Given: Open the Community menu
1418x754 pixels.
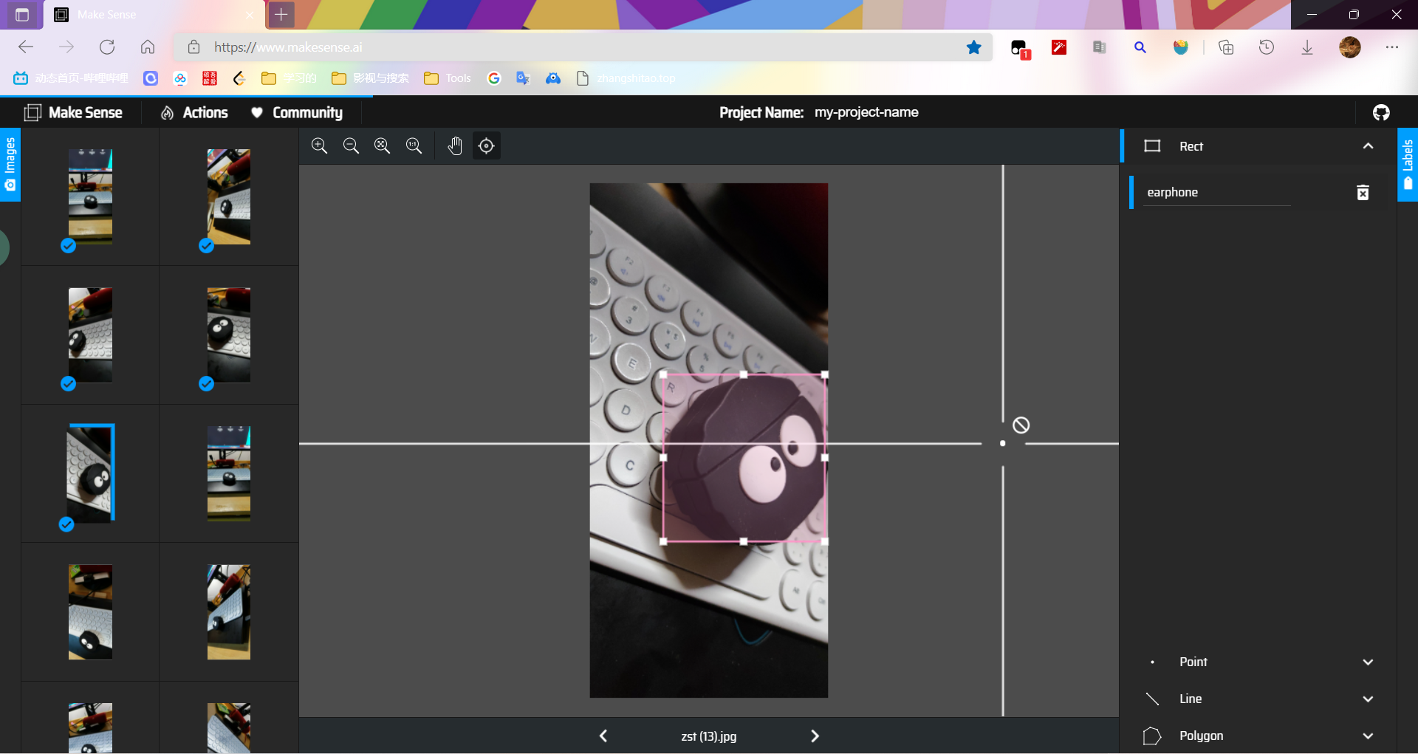Looking at the screenshot, I should pyautogui.click(x=297, y=112).
